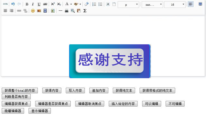
Task: Open the paragraph format 'p' dropdown
Action: tap(128, 5)
